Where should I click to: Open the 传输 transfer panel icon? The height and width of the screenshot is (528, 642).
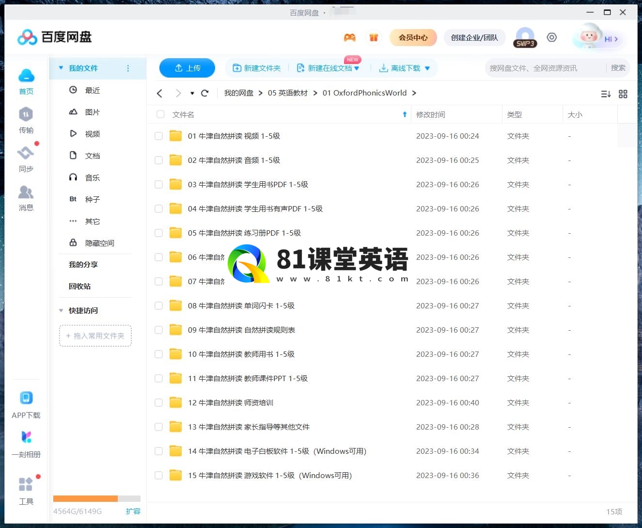26,114
